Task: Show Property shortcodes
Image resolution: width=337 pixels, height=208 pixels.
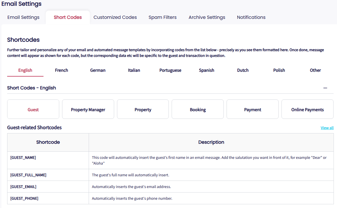Action: (143, 110)
